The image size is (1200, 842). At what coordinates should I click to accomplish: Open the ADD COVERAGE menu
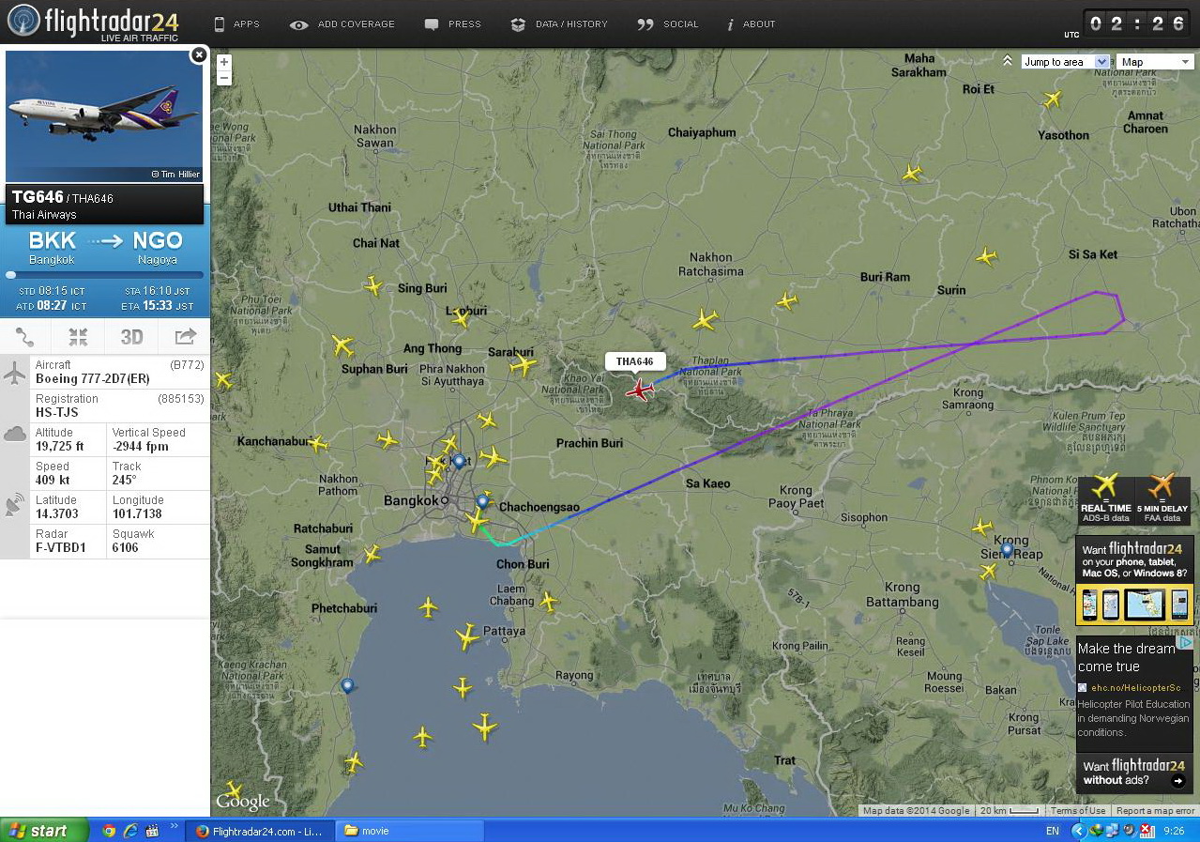342,24
